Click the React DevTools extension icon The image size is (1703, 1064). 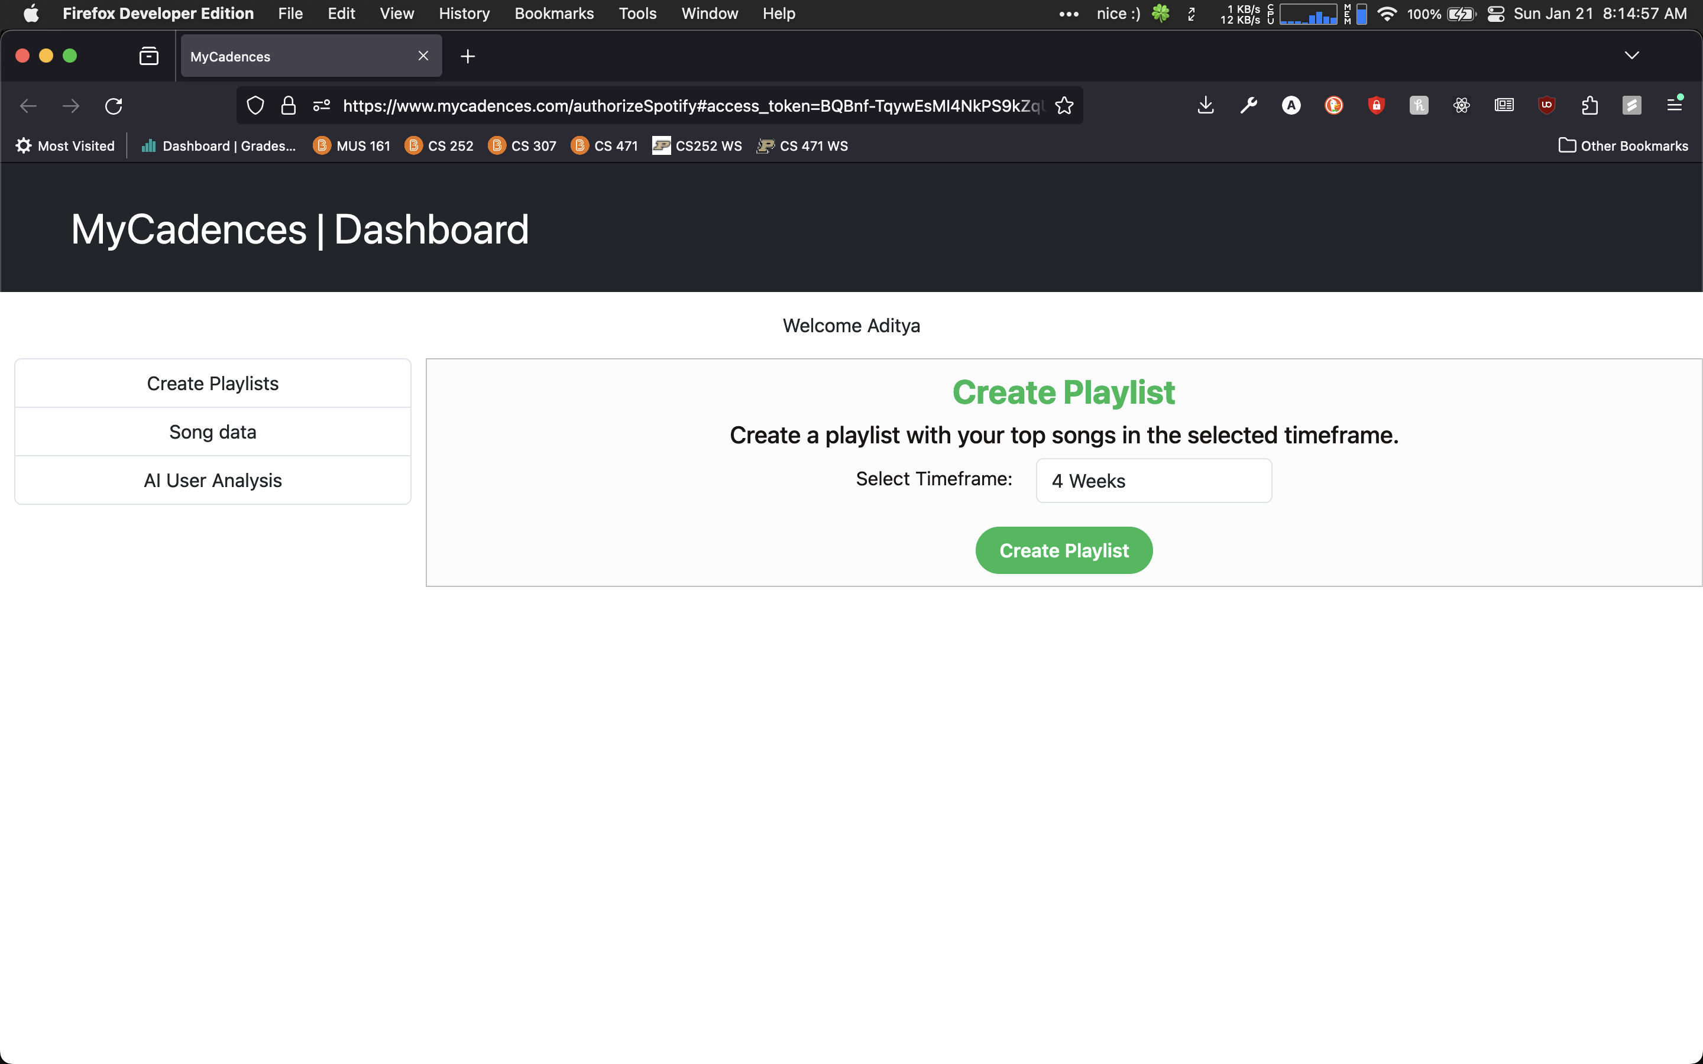click(x=1461, y=106)
